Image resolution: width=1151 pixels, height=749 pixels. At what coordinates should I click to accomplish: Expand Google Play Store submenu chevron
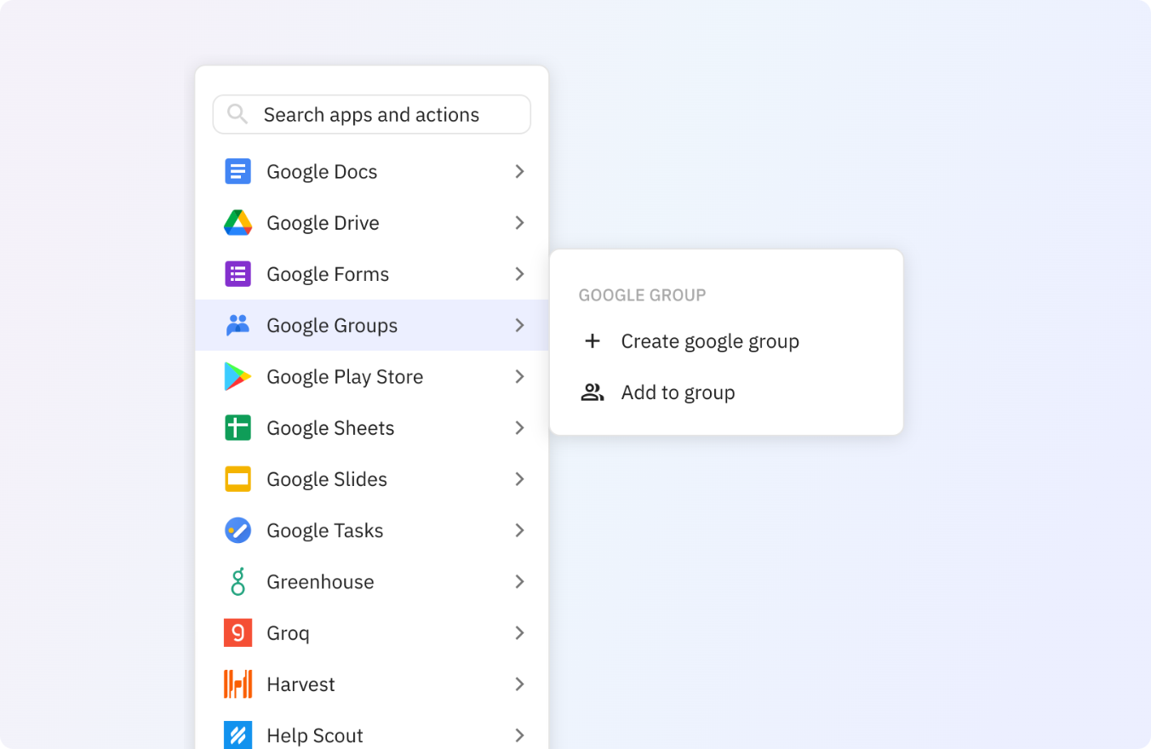coord(519,376)
